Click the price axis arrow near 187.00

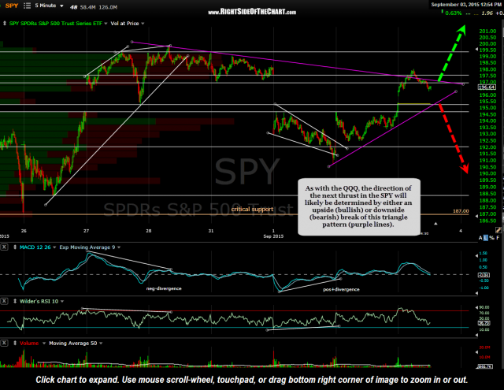point(476,216)
